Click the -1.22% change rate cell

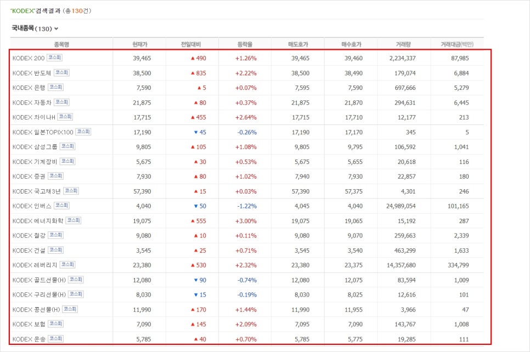(247, 206)
